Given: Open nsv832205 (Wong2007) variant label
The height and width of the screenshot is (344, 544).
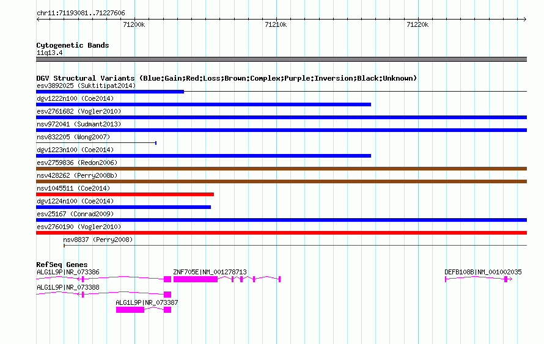Looking at the screenshot, I should [x=73, y=137].
